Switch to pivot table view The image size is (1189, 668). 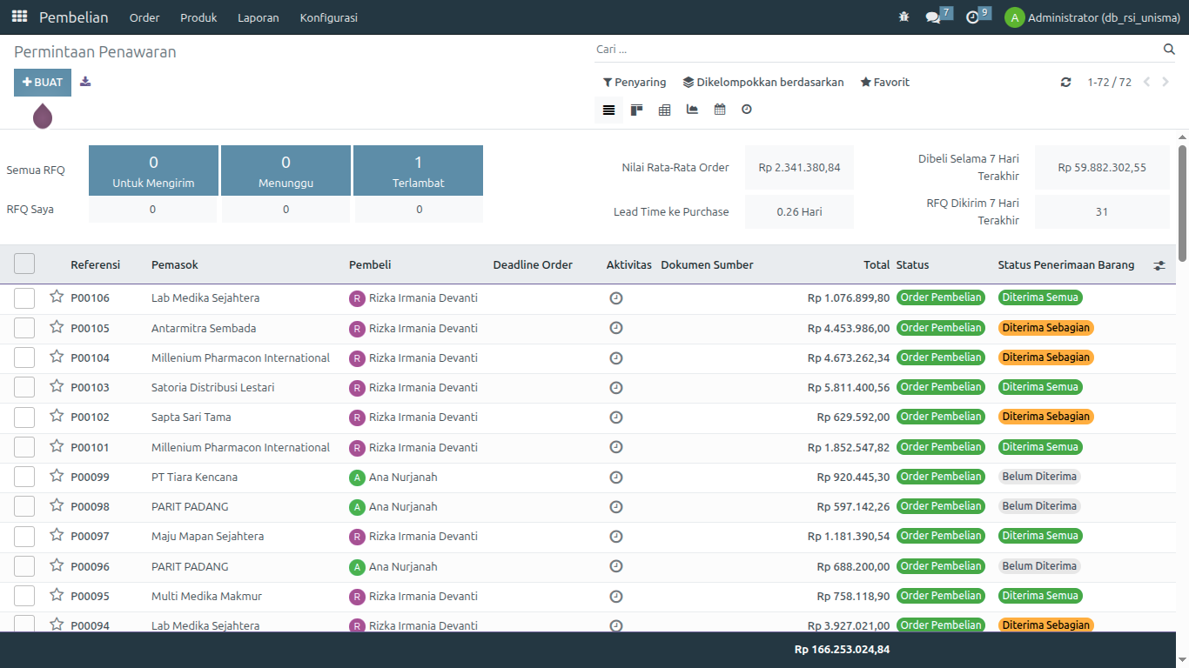665,110
